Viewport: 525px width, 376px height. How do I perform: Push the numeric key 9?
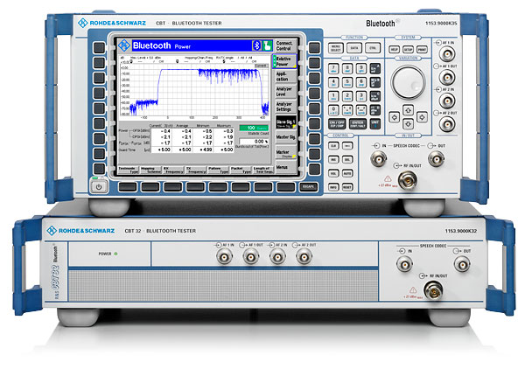(x=360, y=68)
